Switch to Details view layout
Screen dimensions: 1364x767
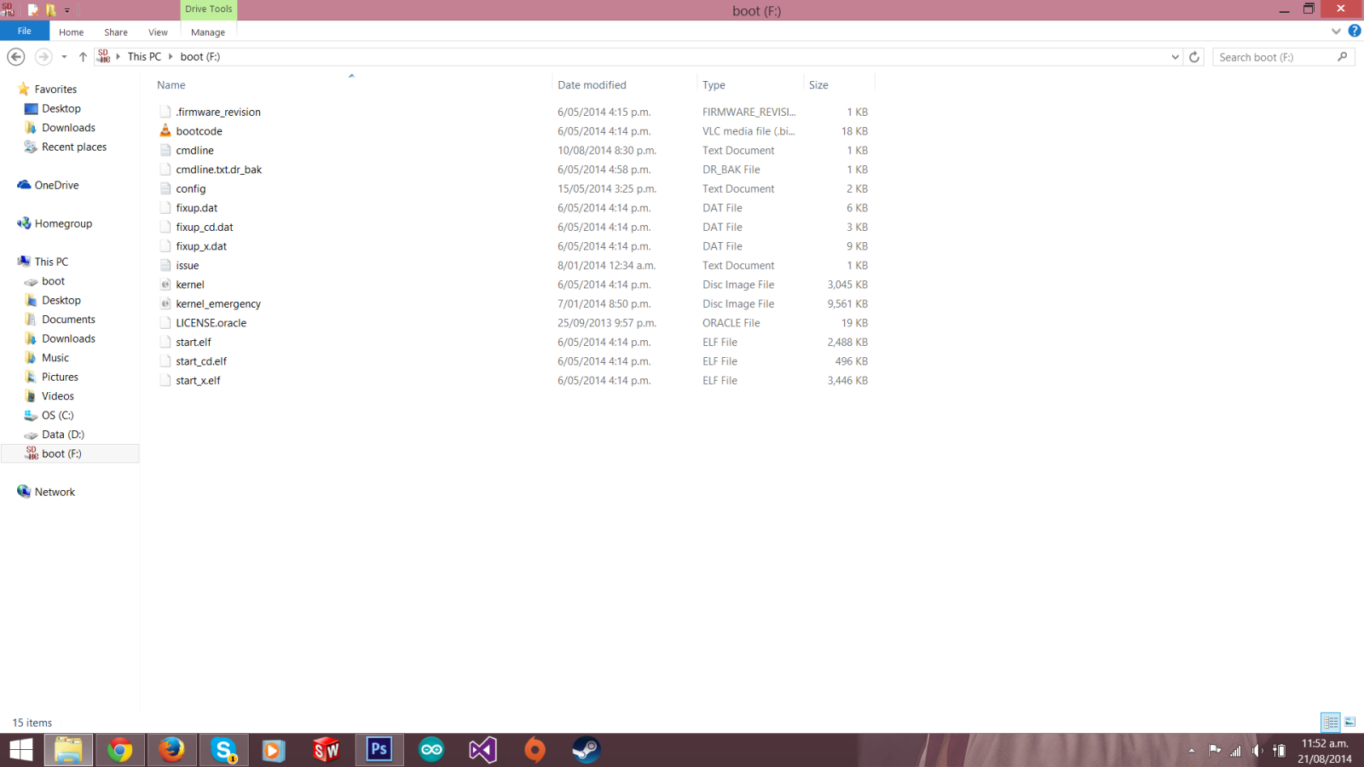point(1330,723)
